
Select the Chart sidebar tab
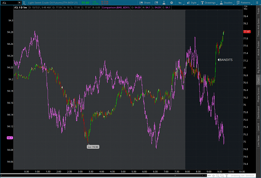(x=258, y=80)
